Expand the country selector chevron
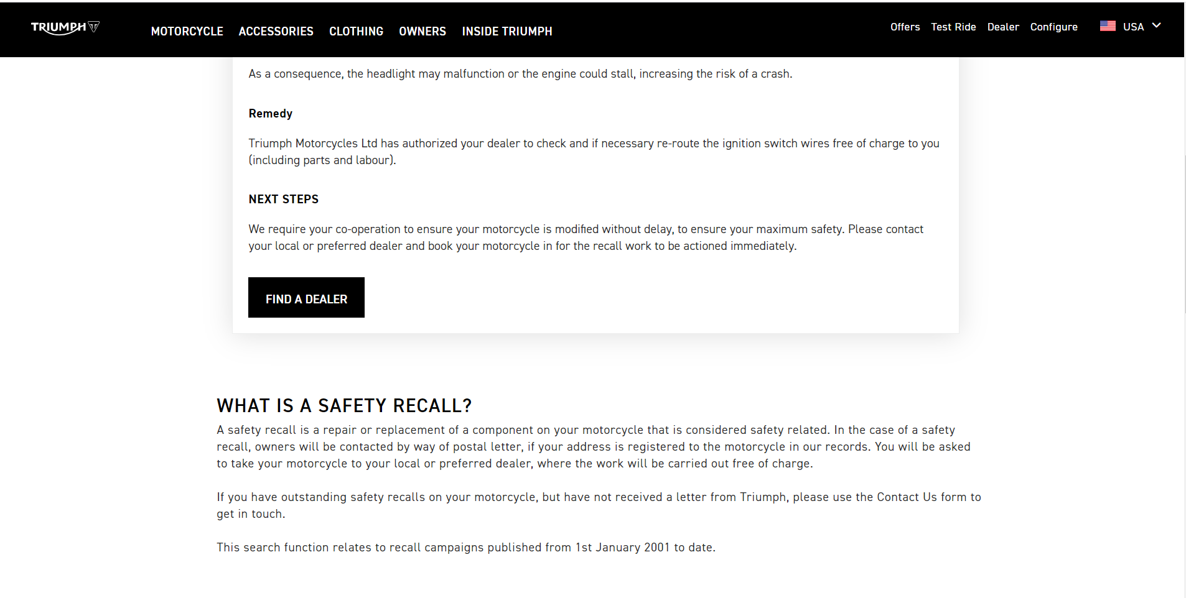The height and width of the screenshot is (598, 1186). coord(1156,25)
